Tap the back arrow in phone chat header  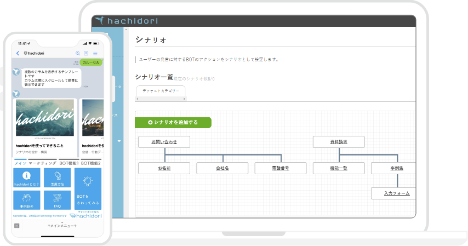tap(18, 53)
